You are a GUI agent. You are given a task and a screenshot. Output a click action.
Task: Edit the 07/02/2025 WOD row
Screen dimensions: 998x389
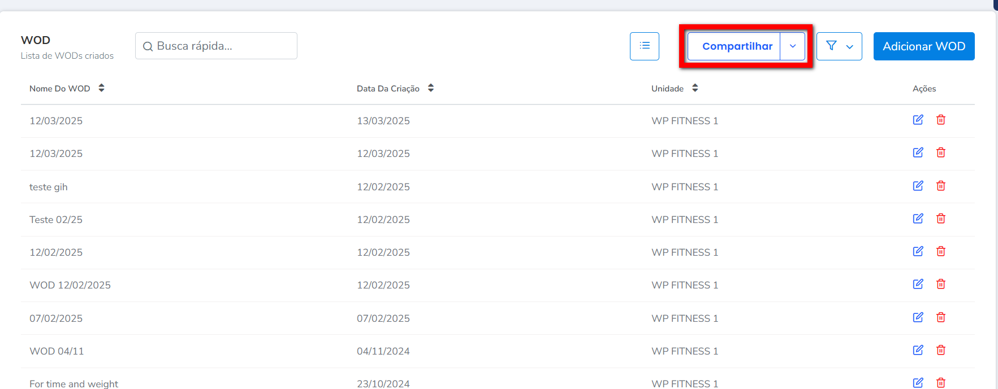918,317
